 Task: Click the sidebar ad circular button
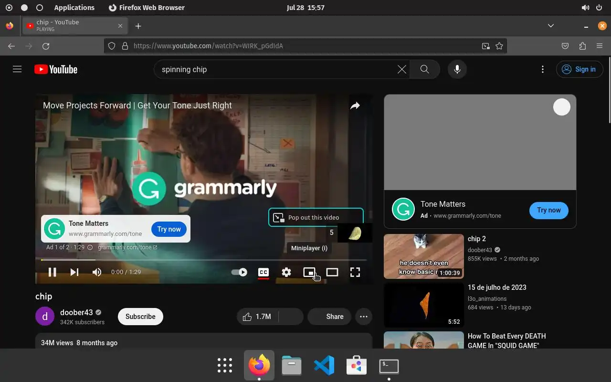pyautogui.click(x=562, y=107)
